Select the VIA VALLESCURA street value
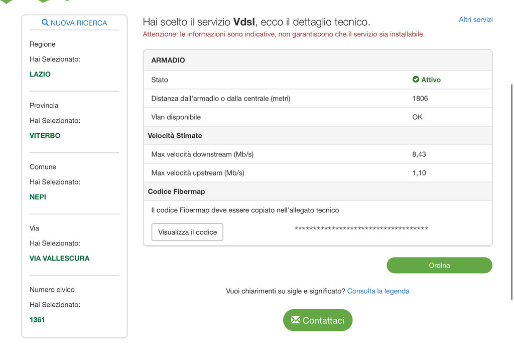514x348 pixels. [x=59, y=258]
